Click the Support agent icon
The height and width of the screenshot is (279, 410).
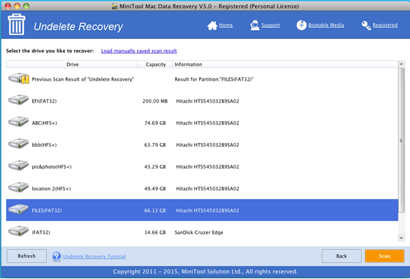[x=255, y=25]
